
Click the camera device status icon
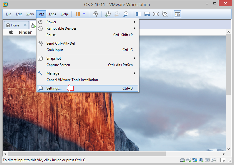(207, 160)
